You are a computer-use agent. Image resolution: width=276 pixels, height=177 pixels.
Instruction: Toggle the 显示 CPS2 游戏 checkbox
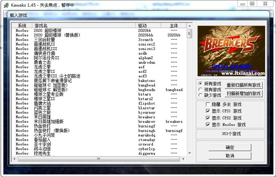tap(208, 118)
